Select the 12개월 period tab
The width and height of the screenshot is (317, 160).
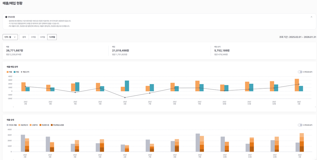click(52, 37)
